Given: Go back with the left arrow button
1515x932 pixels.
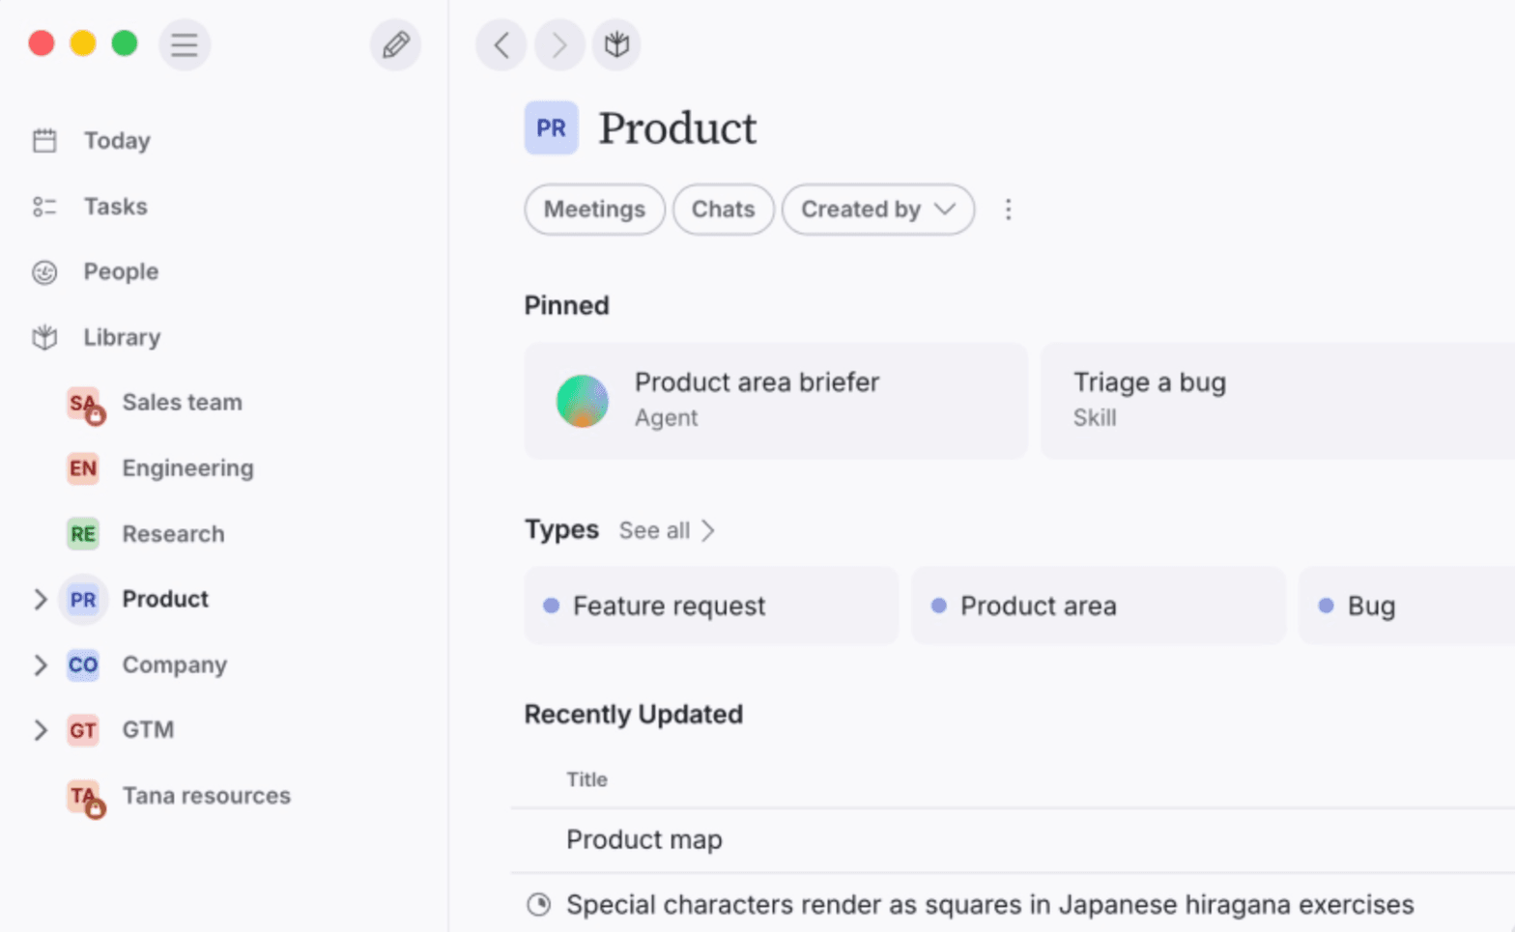Looking at the screenshot, I should pos(501,44).
